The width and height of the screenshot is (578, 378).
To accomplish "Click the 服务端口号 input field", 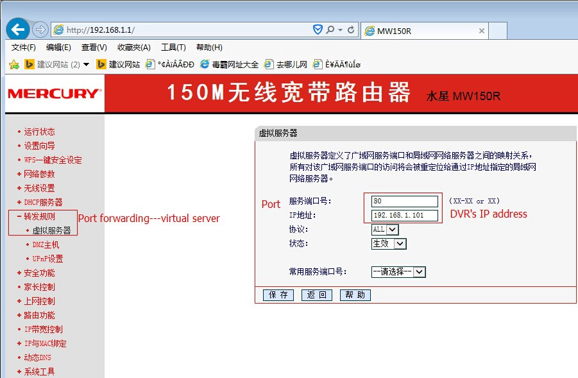I will point(404,202).
